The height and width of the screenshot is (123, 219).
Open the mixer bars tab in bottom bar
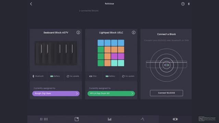click(x=109, y=119)
